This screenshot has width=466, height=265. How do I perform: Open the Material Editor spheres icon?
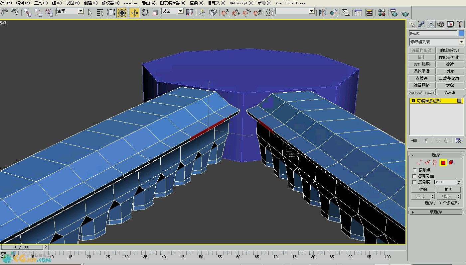click(382, 13)
